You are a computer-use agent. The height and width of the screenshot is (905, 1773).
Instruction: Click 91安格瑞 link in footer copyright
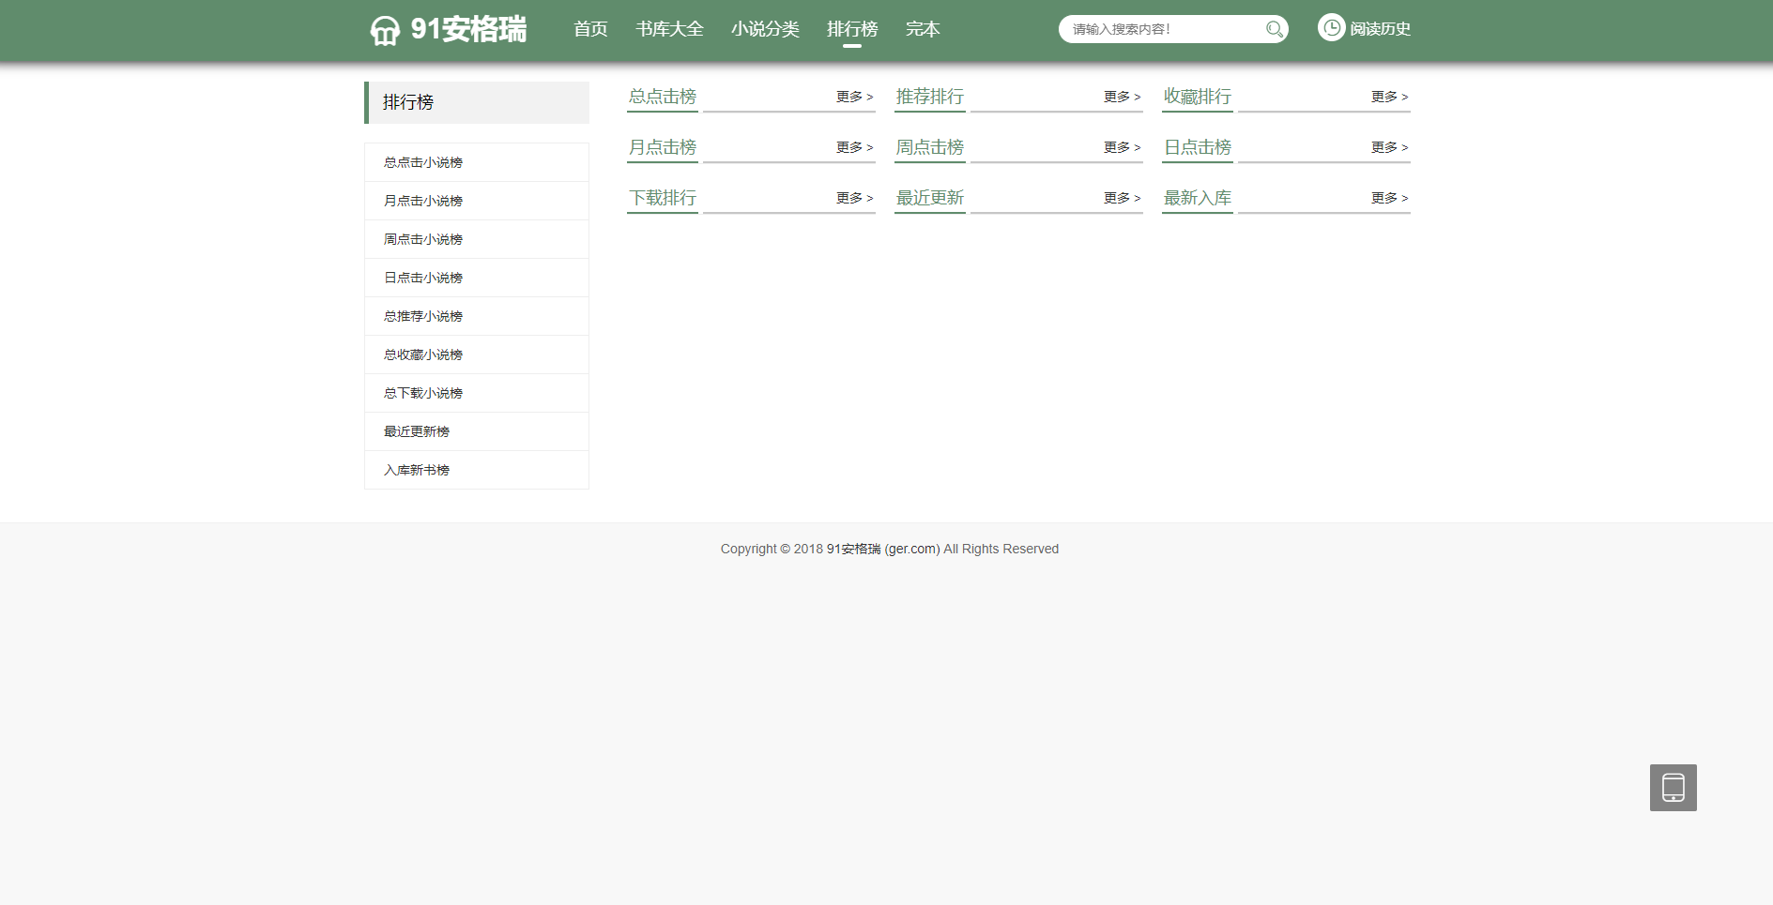(853, 550)
